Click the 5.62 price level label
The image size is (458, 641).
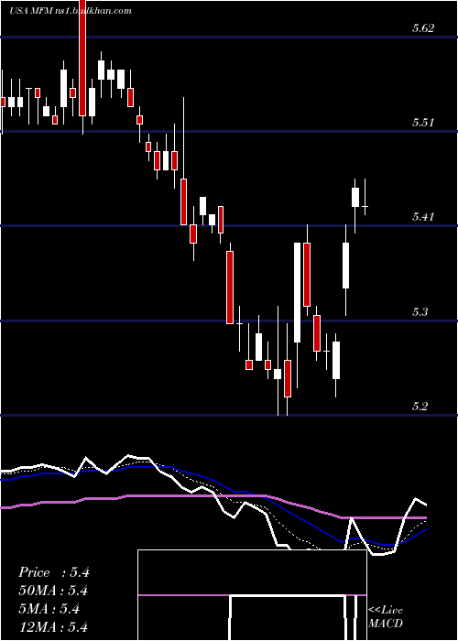[x=422, y=28]
